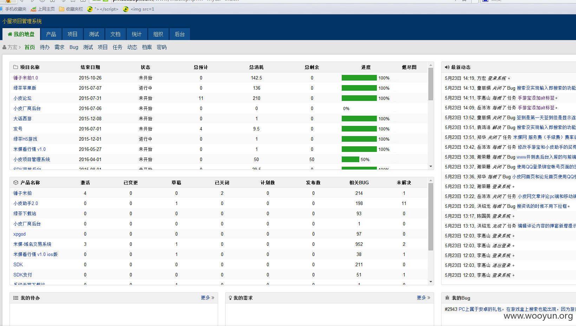
Task: Open product SDK支付
Action: pyautogui.click(x=22, y=275)
